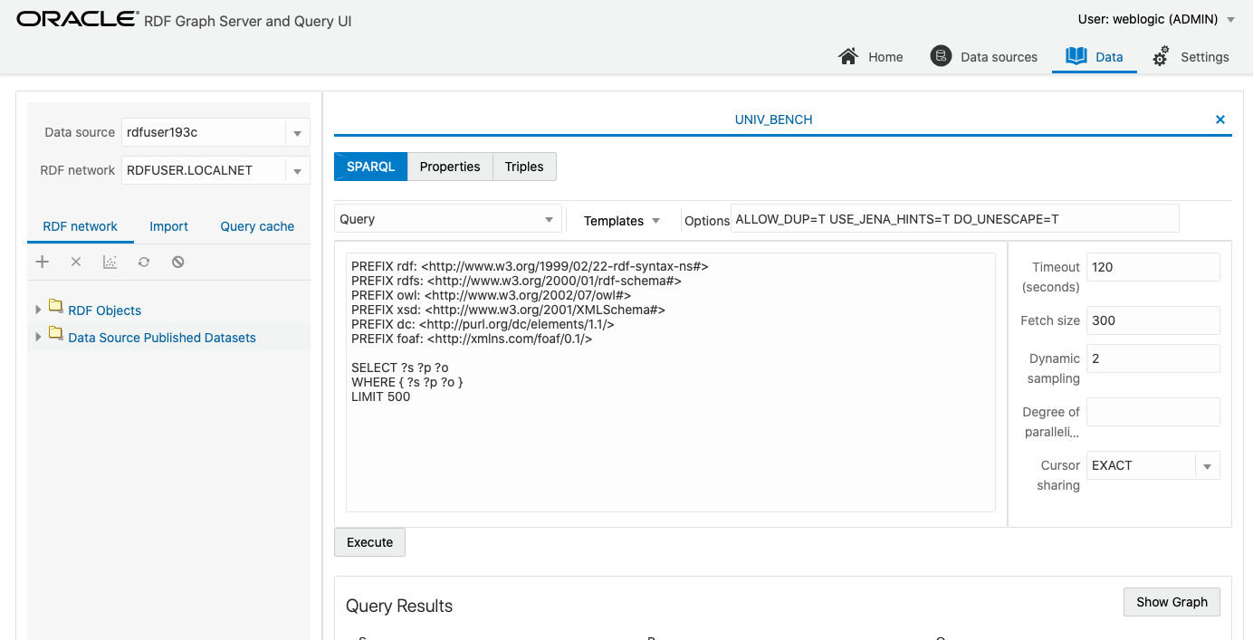Click Data Source Published Datasets label
The height and width of the screenshot is (640, 1253).
point(162,338)
